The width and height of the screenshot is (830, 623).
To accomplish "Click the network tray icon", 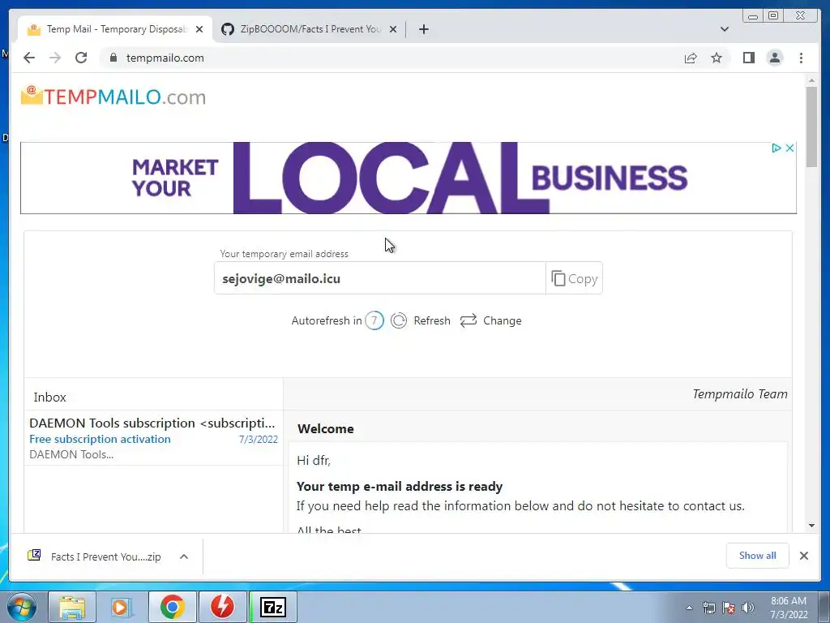I will pyautogui.click(x=708, y=608).
